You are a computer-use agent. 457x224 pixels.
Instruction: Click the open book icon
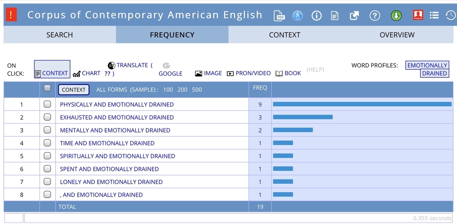tap(279, 74)
